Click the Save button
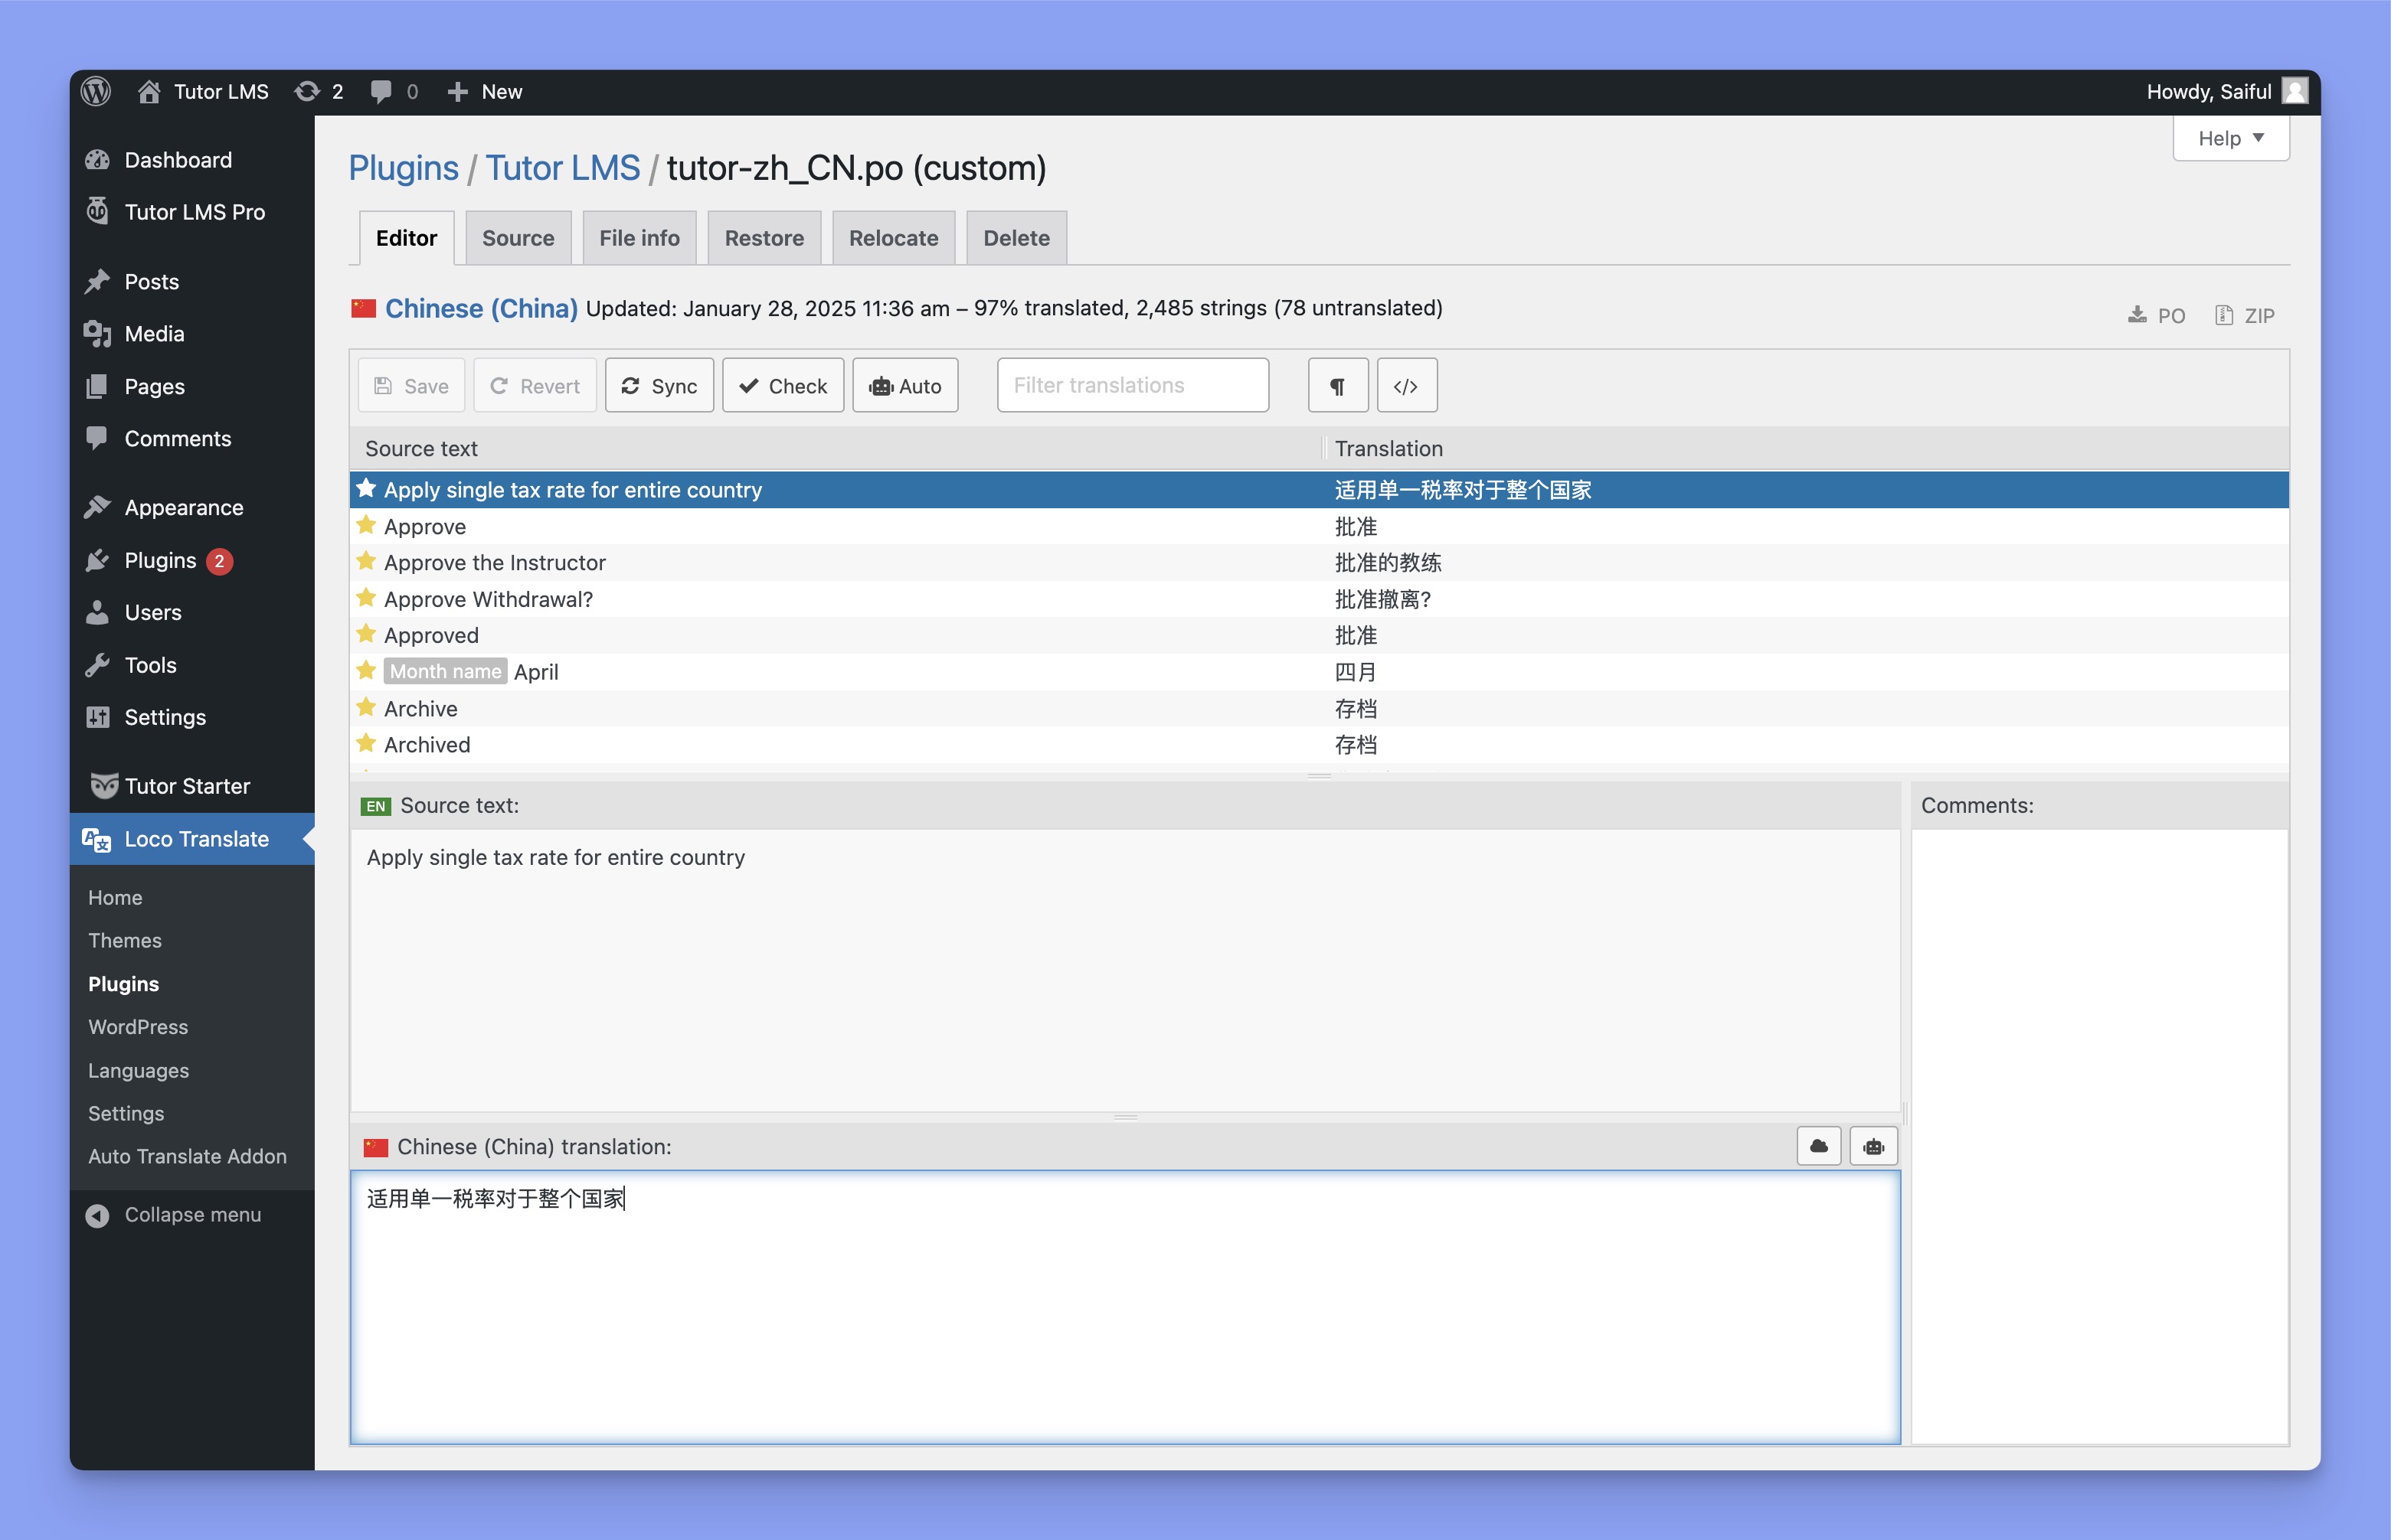Image resolution: width=2391 pixels, height=1540 pixels. point(411,385)
